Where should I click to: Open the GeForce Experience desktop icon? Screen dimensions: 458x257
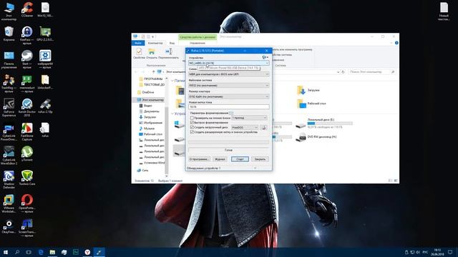coord(9,108)
